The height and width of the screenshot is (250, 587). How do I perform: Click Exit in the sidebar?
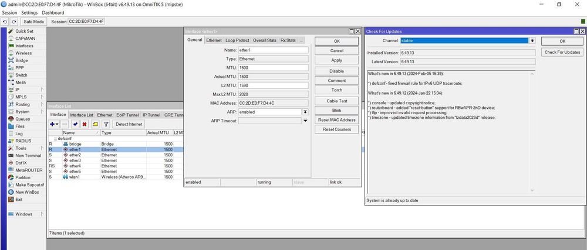click(19, 200)
